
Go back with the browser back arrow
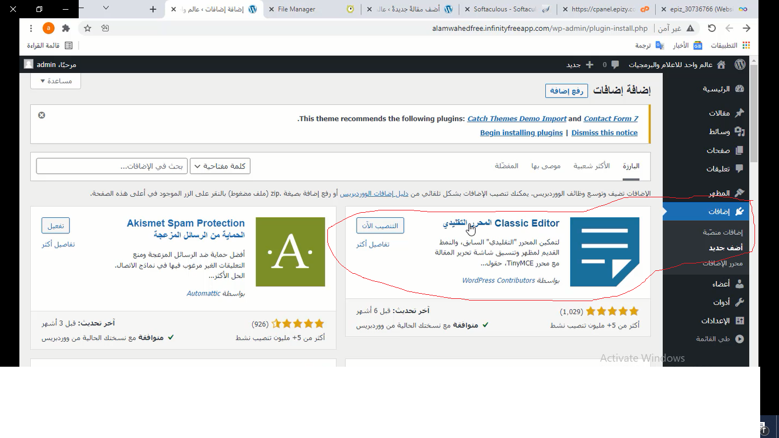tap(746, 28)
